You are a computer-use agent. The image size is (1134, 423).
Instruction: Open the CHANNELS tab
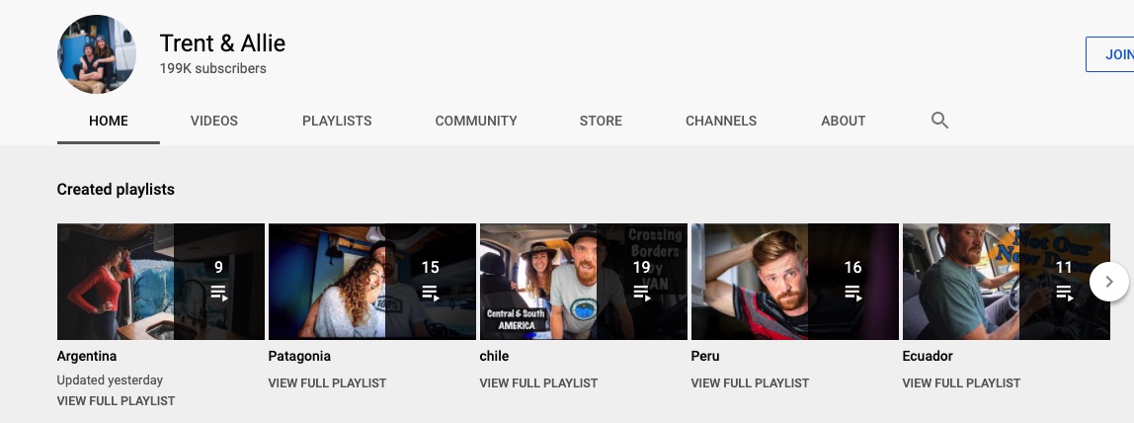click(721, 121)
